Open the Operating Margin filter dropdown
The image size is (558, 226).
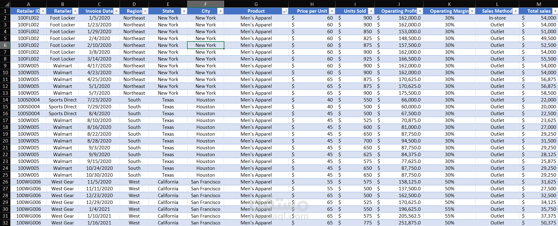pyautogui.click(x=472, y=11)
